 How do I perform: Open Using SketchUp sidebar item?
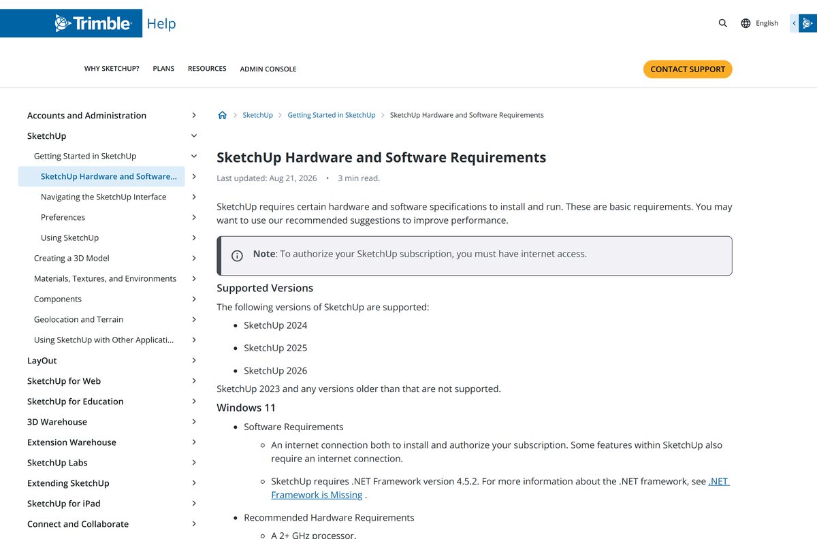pos(69,238)
